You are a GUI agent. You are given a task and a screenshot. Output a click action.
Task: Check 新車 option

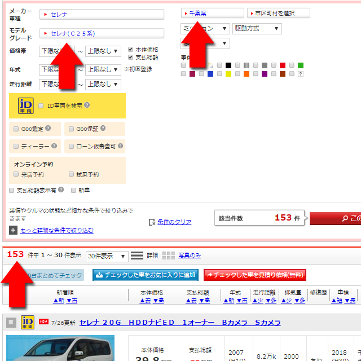(x=73, y=190)
